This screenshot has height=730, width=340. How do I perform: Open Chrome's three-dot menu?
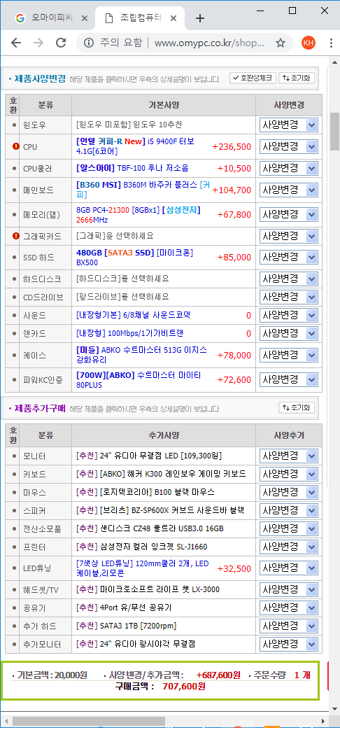(x=331, y=43)
